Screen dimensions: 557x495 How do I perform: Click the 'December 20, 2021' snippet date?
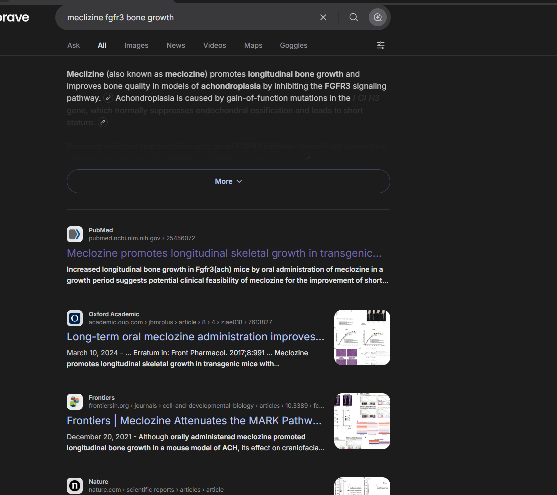click(99, 437)
